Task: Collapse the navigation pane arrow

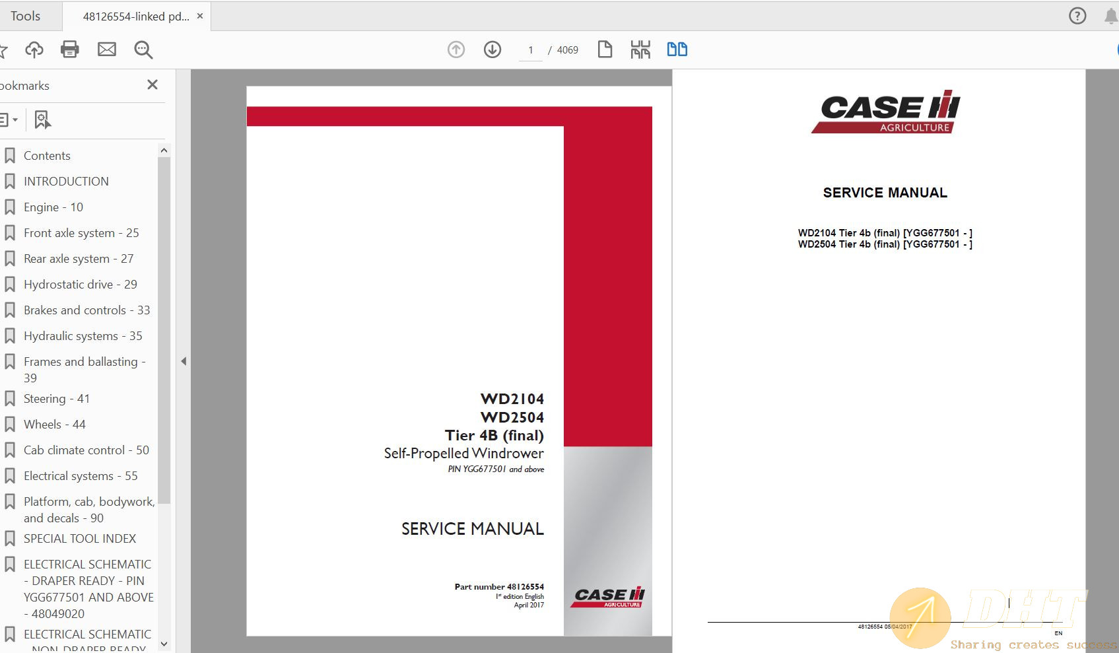Action: click(184, 361)
